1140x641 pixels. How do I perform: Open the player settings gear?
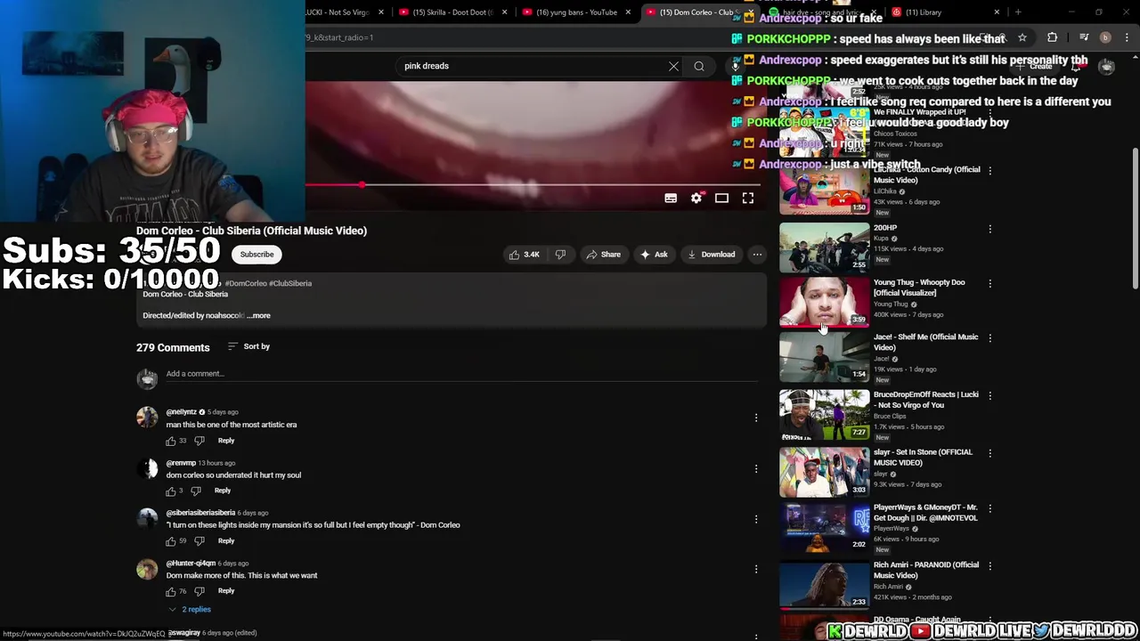[696, 199]
